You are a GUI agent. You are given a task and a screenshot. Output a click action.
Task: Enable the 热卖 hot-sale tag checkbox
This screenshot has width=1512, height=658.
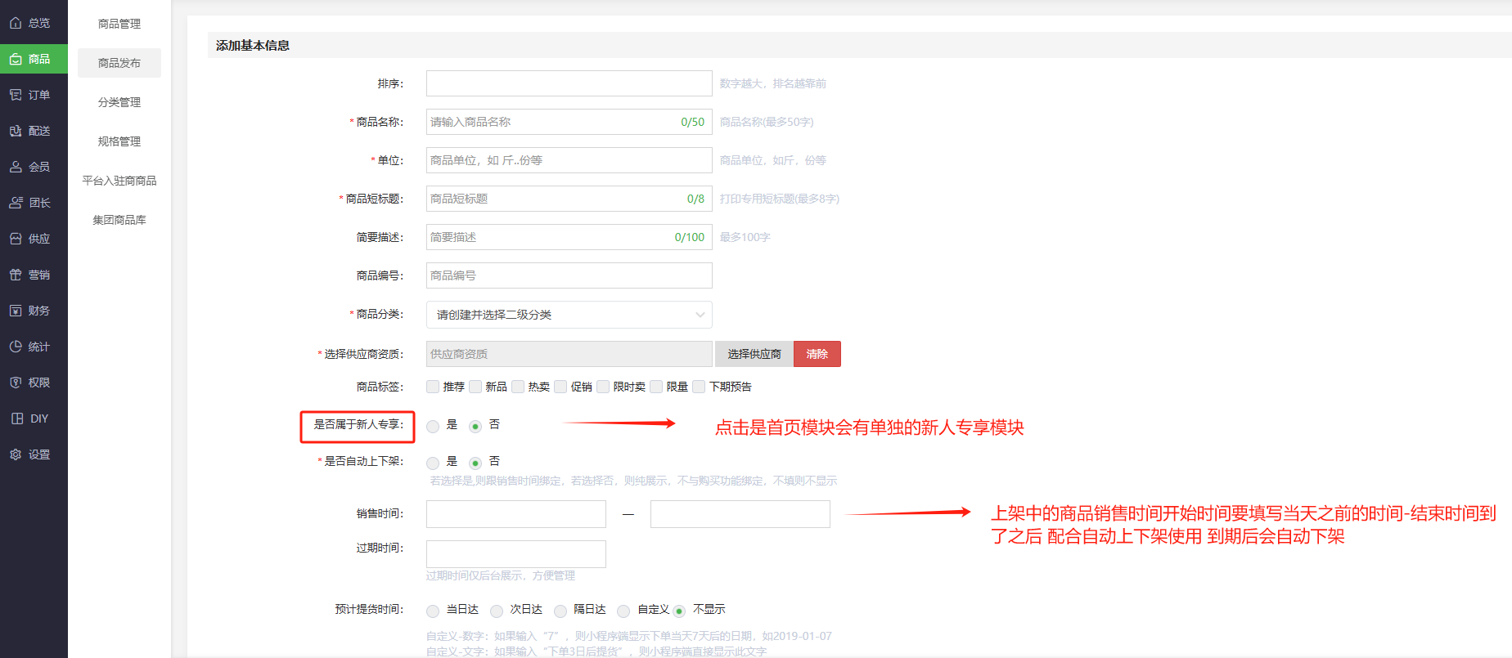pos(518,387)
